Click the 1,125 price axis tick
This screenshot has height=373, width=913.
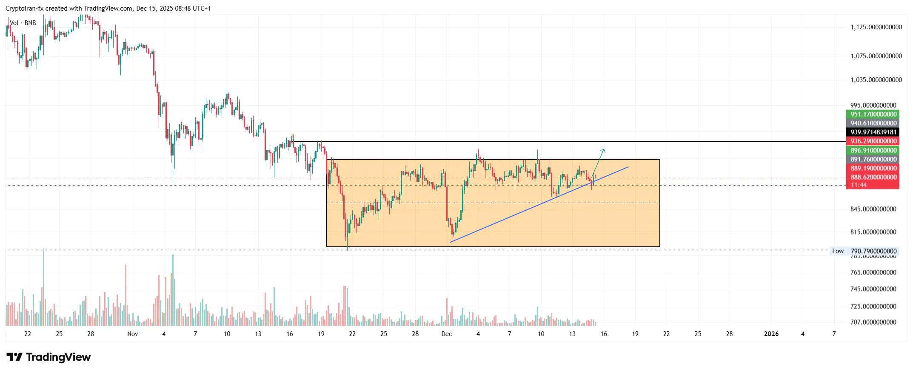[876, 27]
